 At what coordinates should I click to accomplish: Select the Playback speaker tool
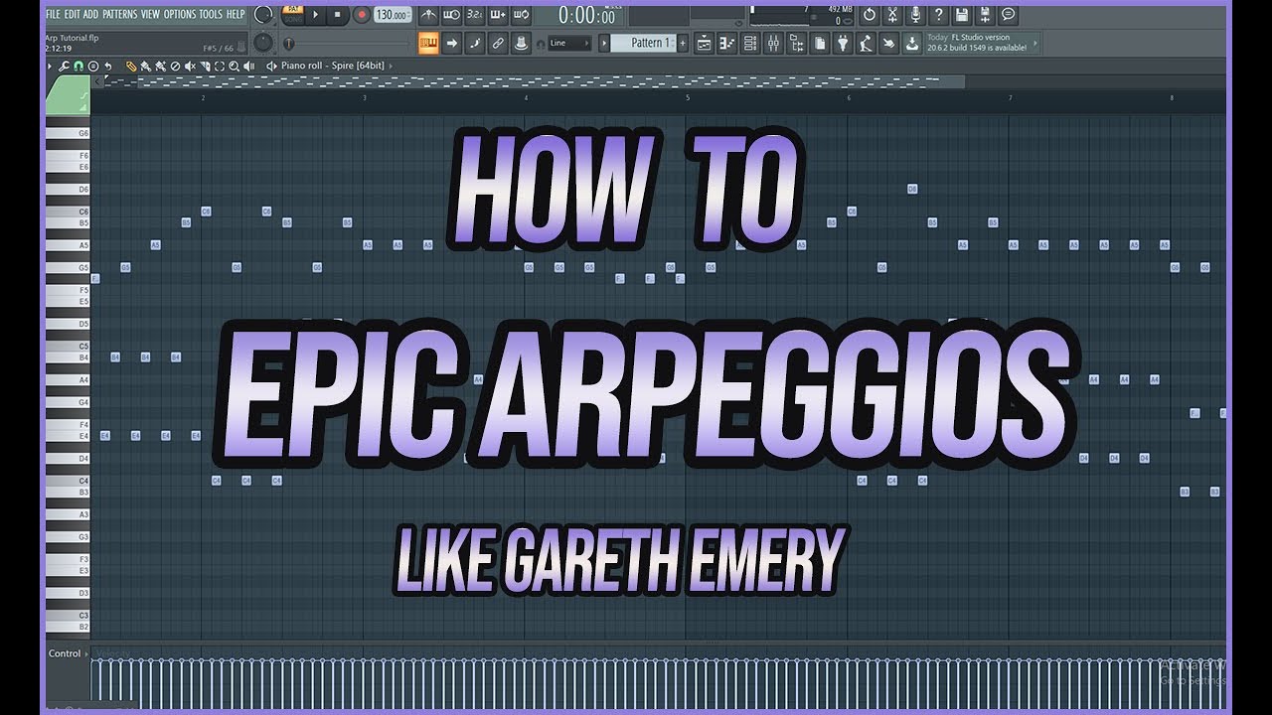[x=248, y=66]
